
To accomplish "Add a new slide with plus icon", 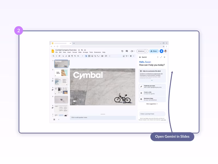I will point(56,56).
